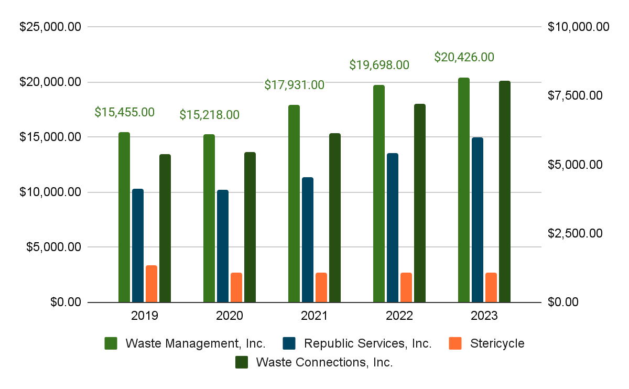Select the 2022 Waste Connections bar
The image size is (629, 389).
(x=420, y=203)
